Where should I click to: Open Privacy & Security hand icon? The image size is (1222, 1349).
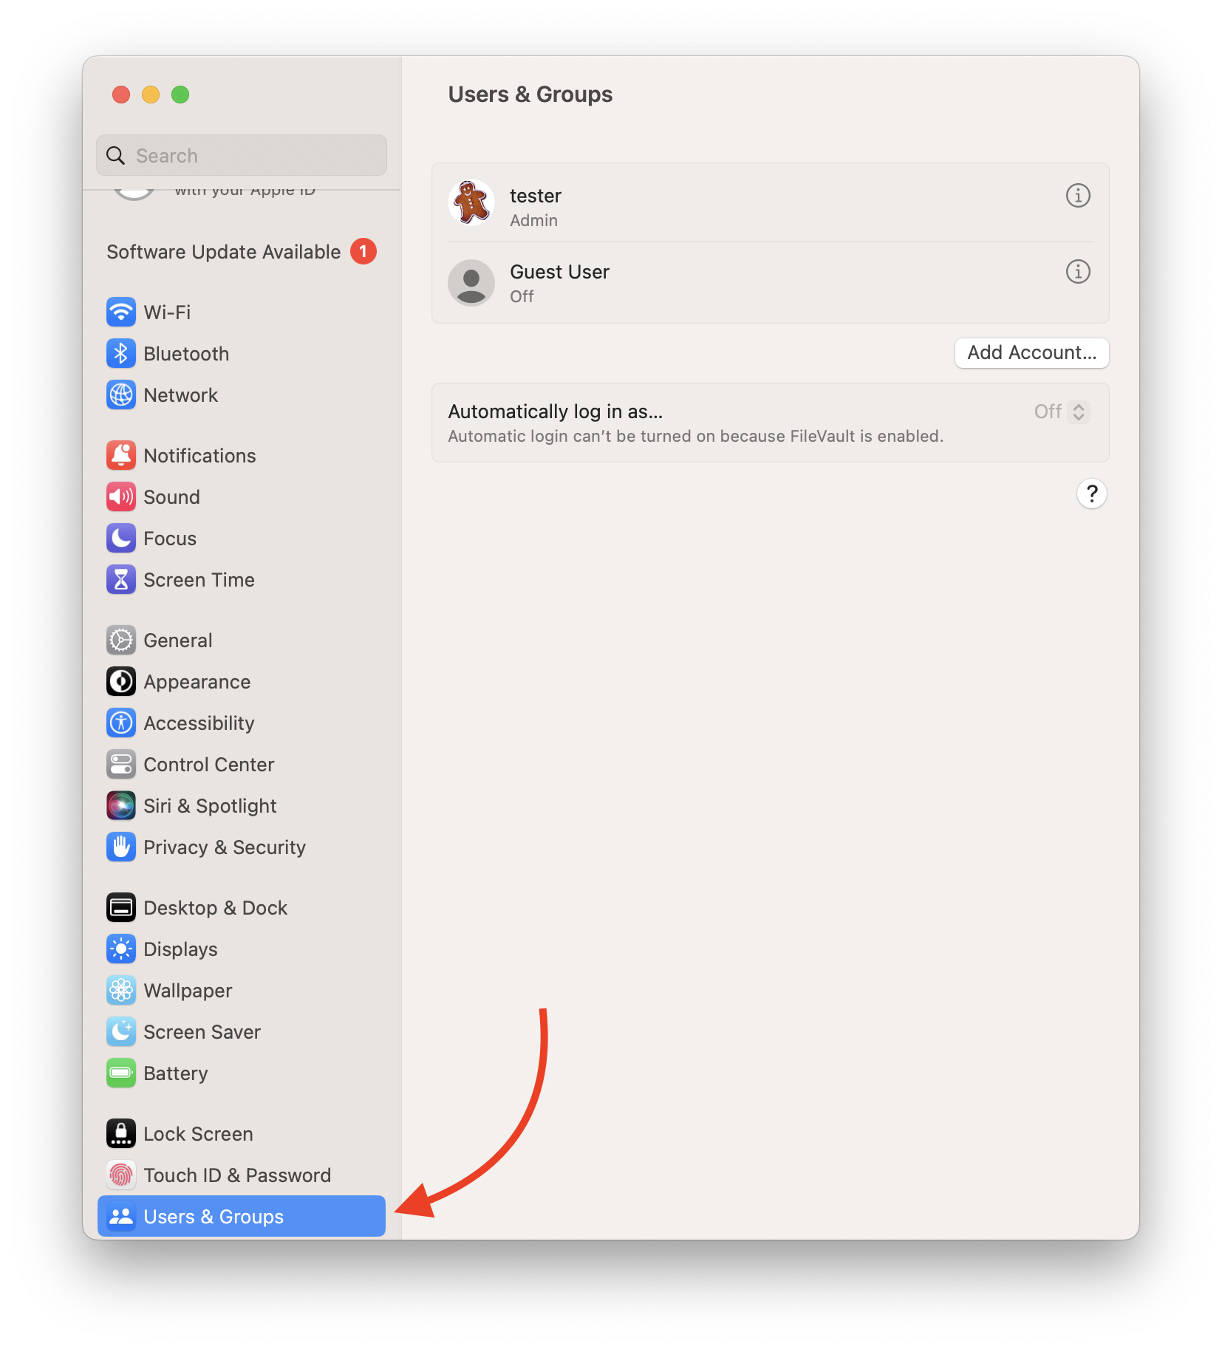[121, 847]
